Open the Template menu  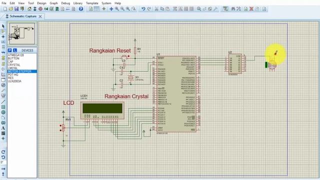[92, 3]
